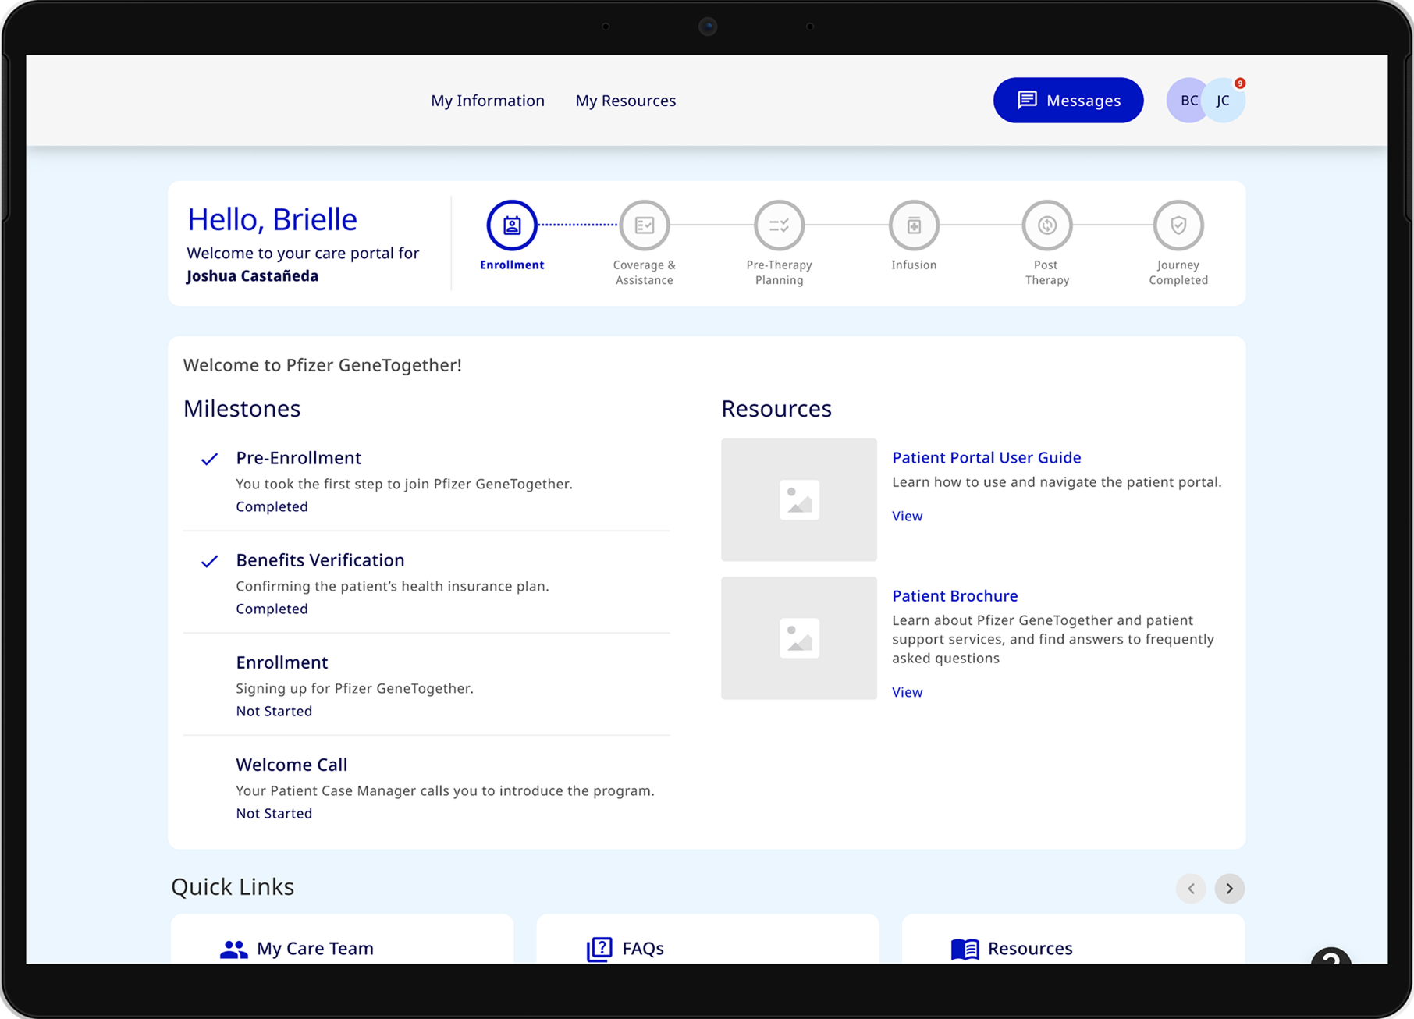Select the Infusion step icon

tap(914, 225)
